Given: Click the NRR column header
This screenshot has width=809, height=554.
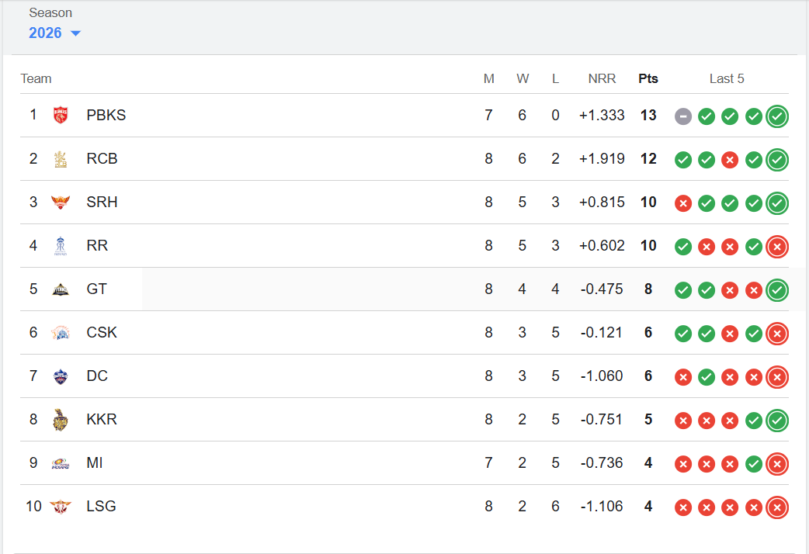Looking at the screenshot, I should [602, 78].
